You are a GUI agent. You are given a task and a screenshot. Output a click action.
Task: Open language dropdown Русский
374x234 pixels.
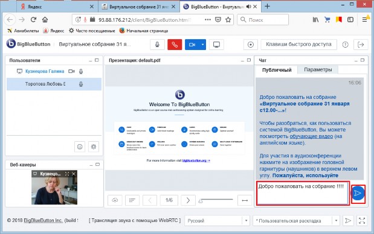[217, 221]
